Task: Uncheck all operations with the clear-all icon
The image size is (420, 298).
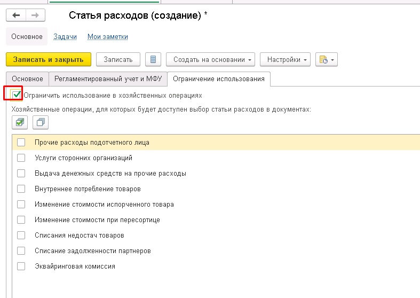Action: [x=41, y=122]
